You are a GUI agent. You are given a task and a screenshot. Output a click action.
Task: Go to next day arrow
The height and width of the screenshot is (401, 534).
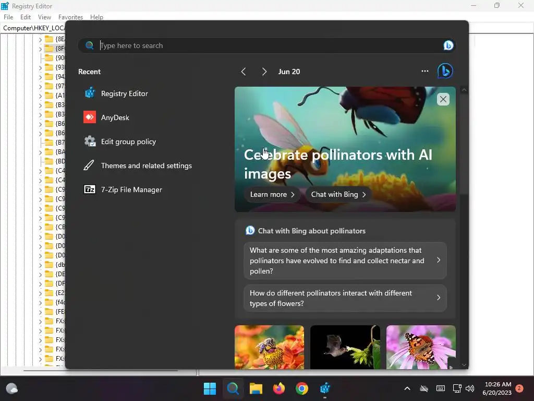(264, 72)
